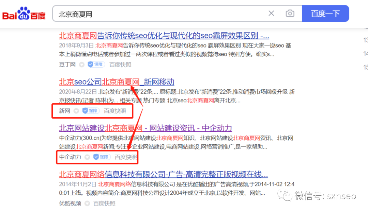Open result 北京商夏网络信息科技有限公司

163,174
